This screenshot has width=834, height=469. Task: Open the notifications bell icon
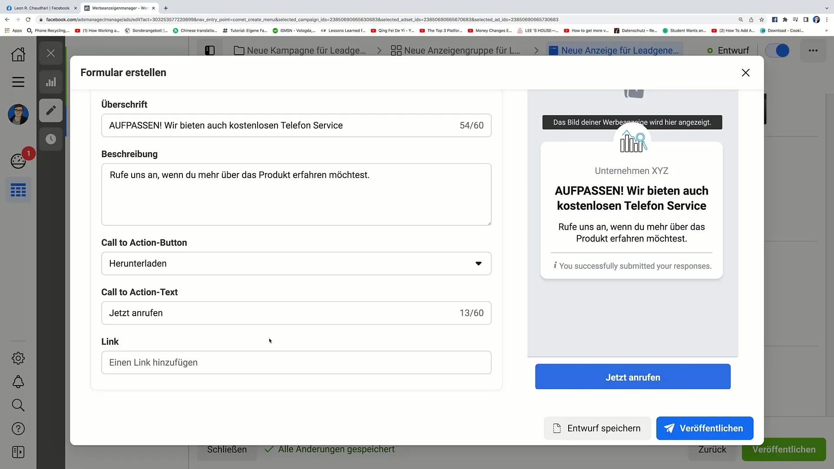[18, 382]
